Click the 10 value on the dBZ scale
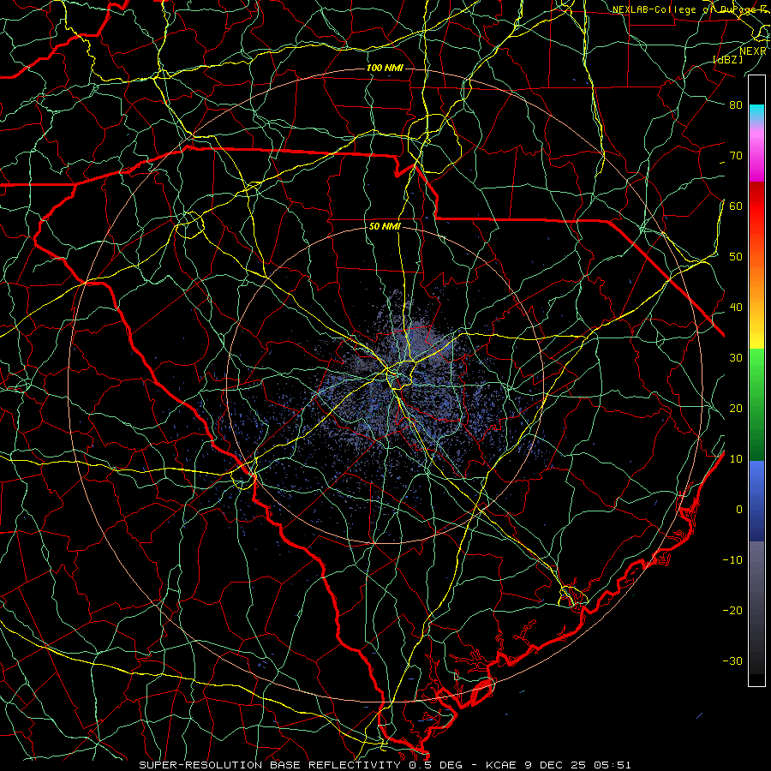771x771 pixels. point(736,459)
